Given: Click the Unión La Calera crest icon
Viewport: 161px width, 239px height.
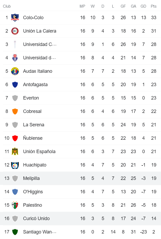Looking at the screenshot, I should pos(15,31).
